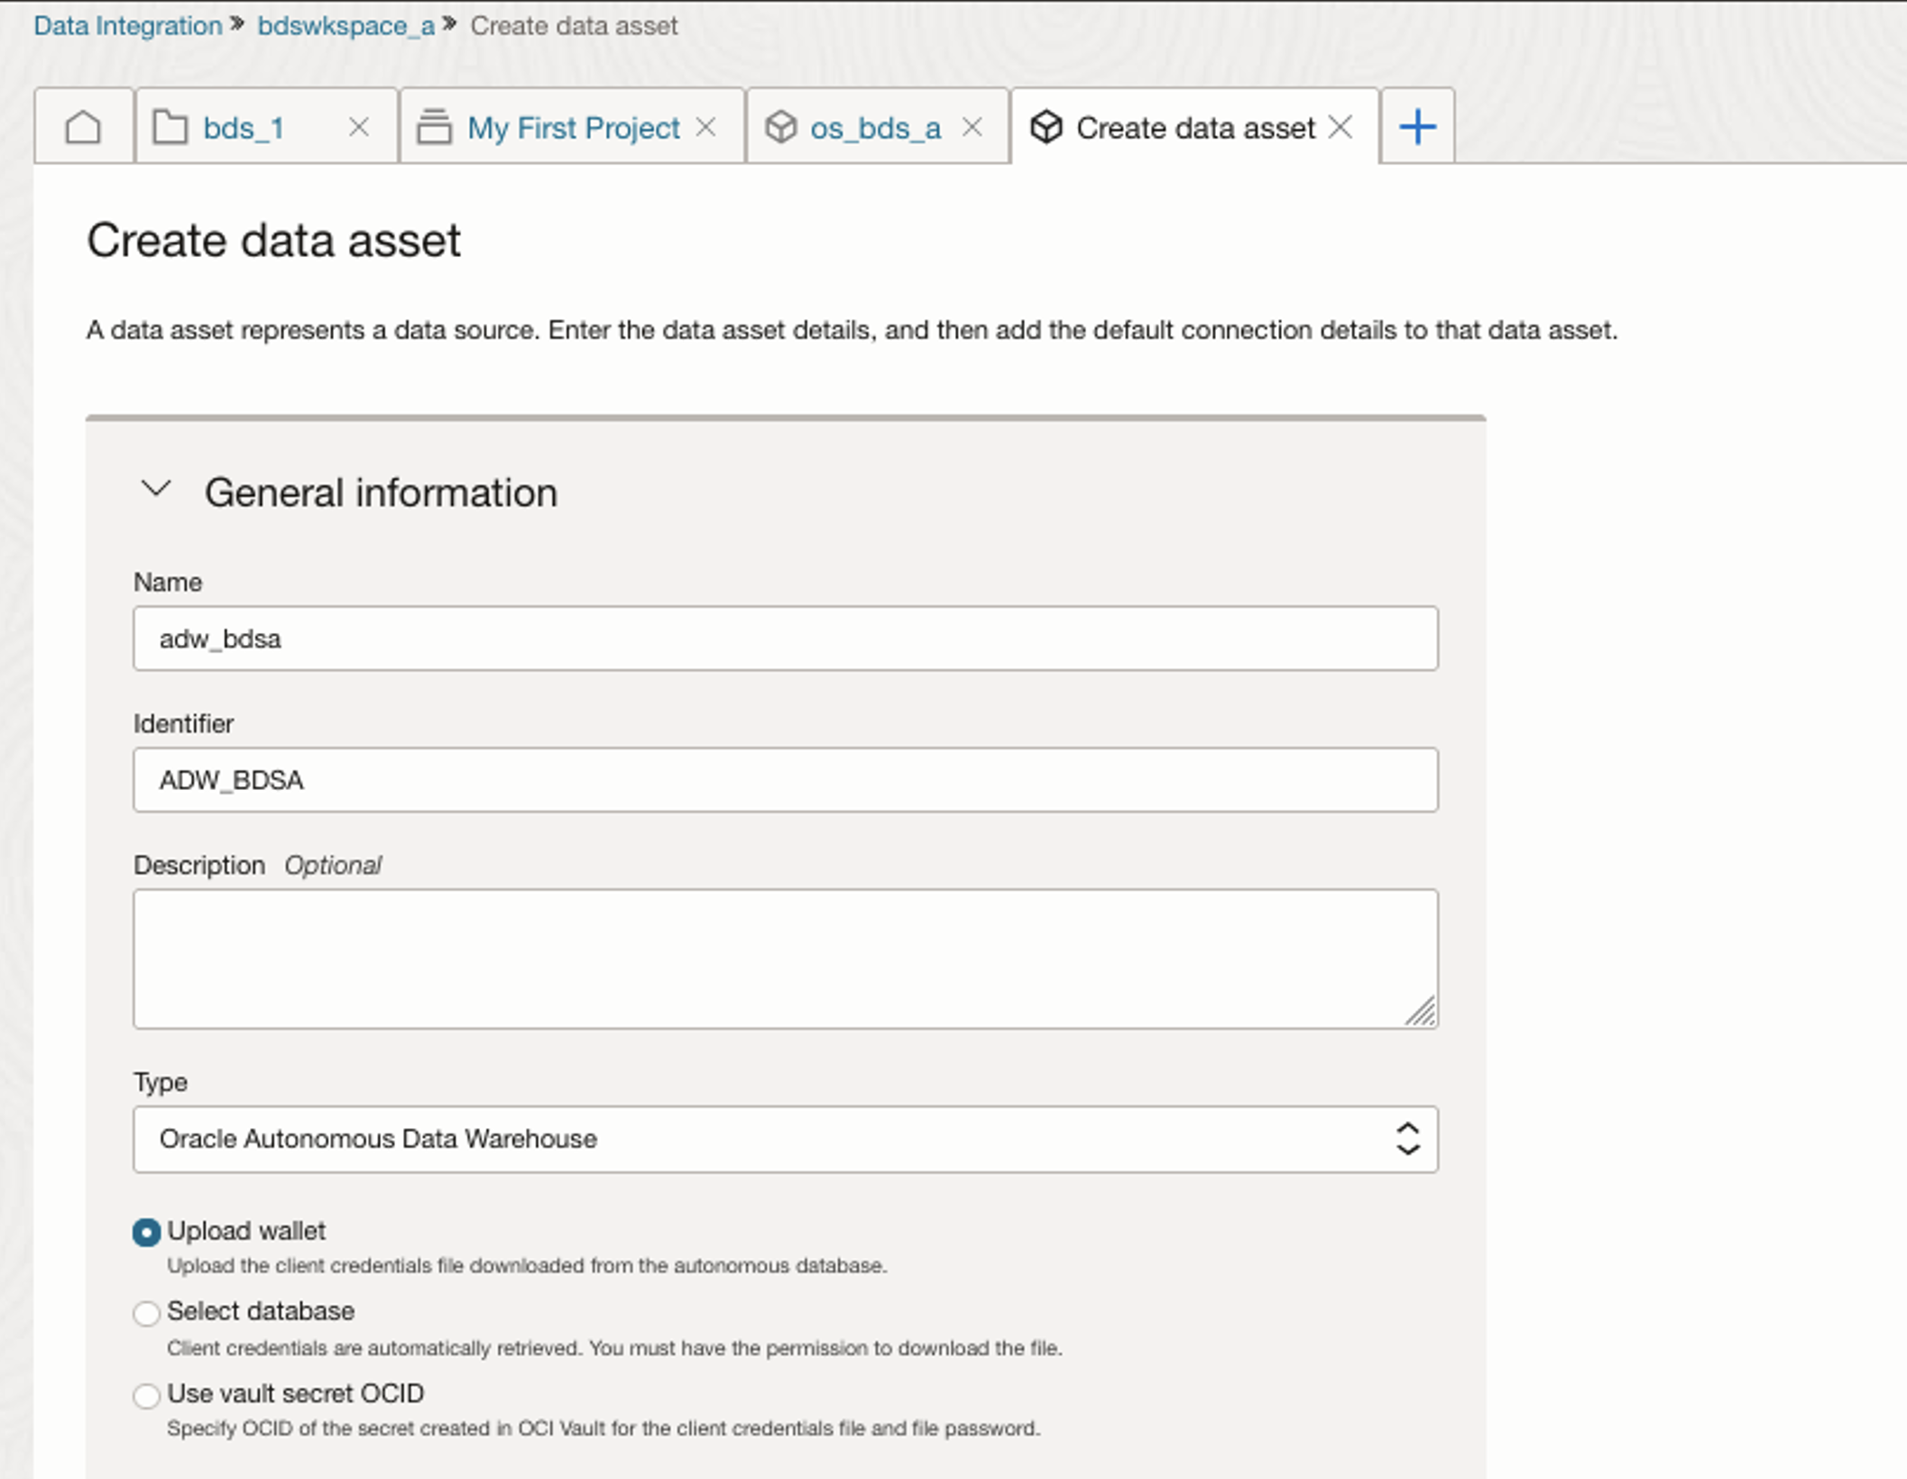Open the Home tab icon
Screen dimensions: 1907x1479
pyautogui.click(x=83, y=127)
